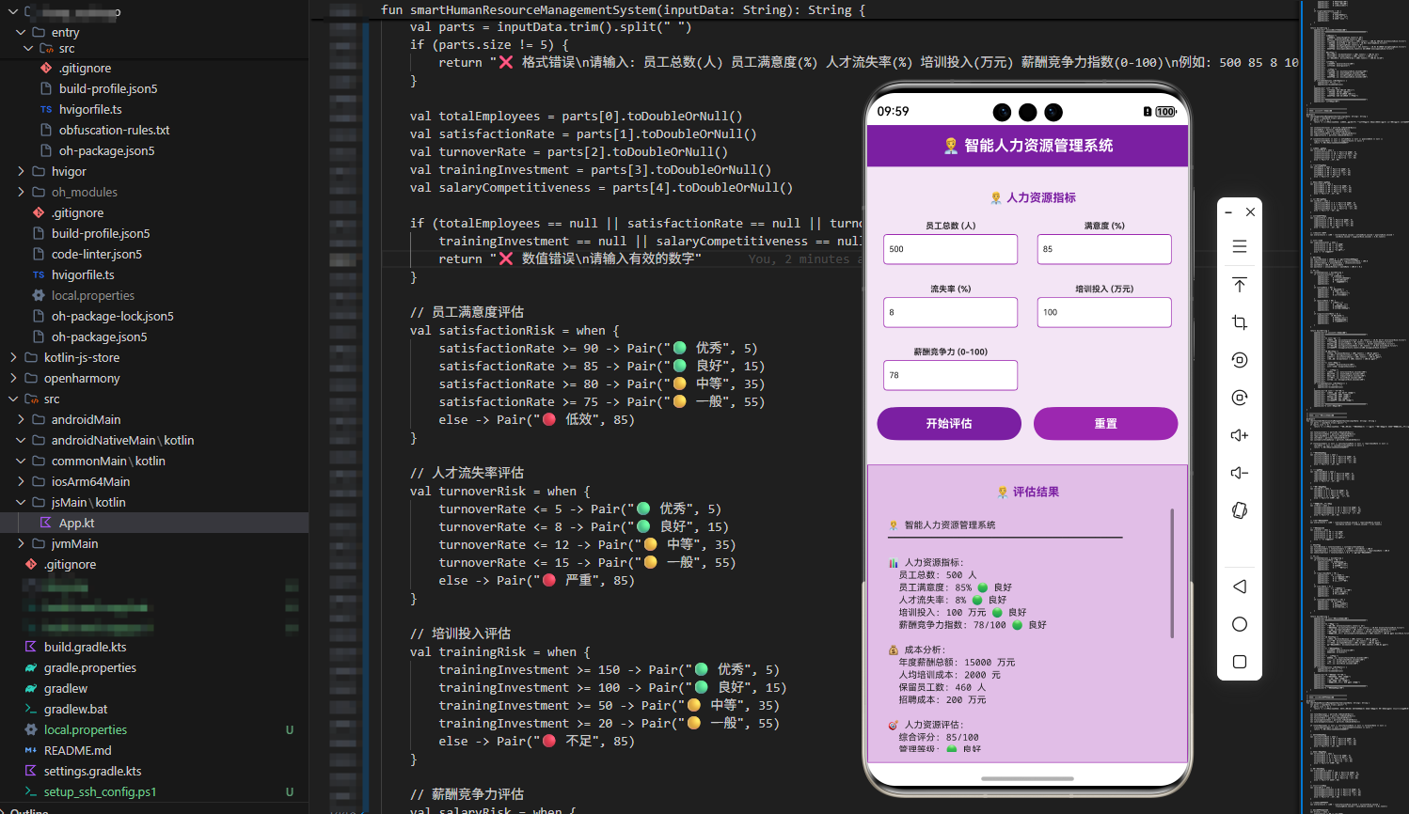Click the gradle.properties elephant icon

coord(31,667)
